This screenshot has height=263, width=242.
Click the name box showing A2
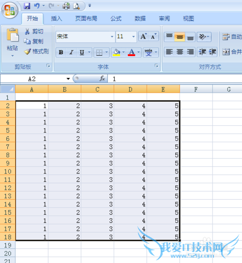coord(32,79)
